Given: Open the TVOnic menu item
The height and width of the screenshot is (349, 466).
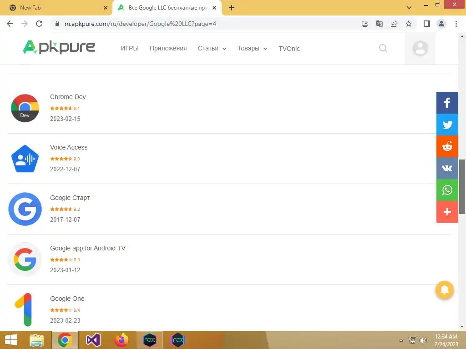Looking at the screenshot, I should tap(289, 48).
